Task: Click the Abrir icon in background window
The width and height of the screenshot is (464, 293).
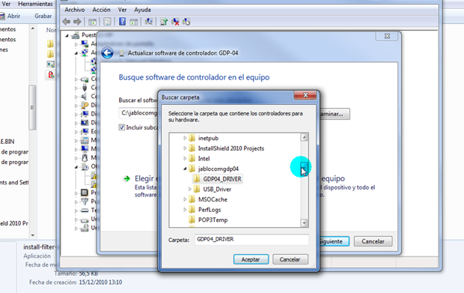Action: click(x=2, y=16)
